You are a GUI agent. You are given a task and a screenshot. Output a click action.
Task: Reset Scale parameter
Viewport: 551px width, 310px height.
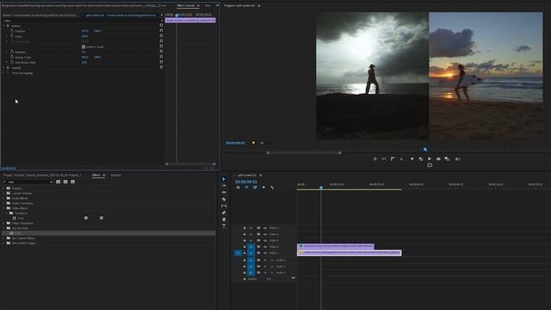coord(161,36)
